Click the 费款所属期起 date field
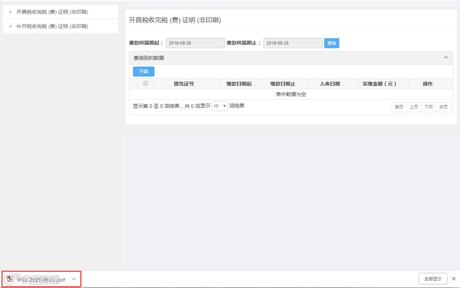The image size is (460, 288). [x=195, y=43]
